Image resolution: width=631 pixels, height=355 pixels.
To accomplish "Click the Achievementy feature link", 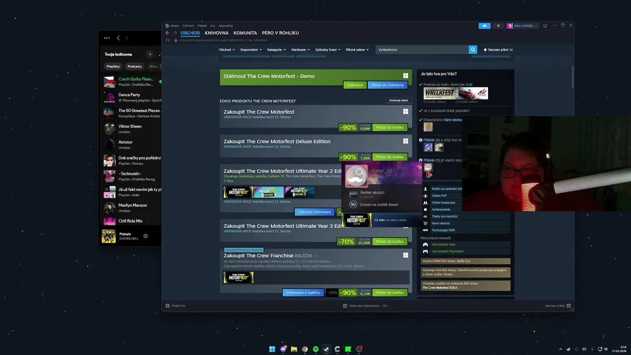I will coord(441,210).
